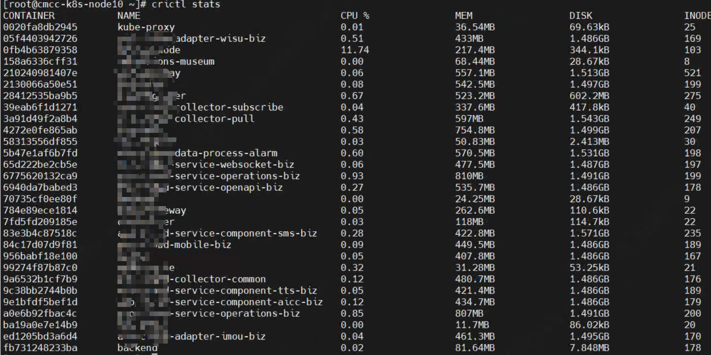Select the MEM column header
The width and height of the screenshot is (711, 355).
coord(463,16)
